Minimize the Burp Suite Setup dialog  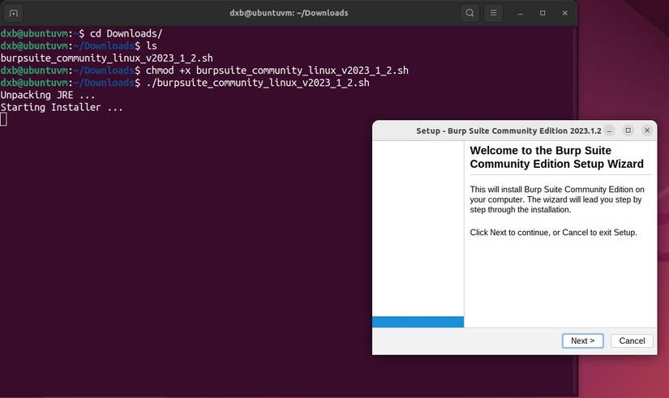609,131
